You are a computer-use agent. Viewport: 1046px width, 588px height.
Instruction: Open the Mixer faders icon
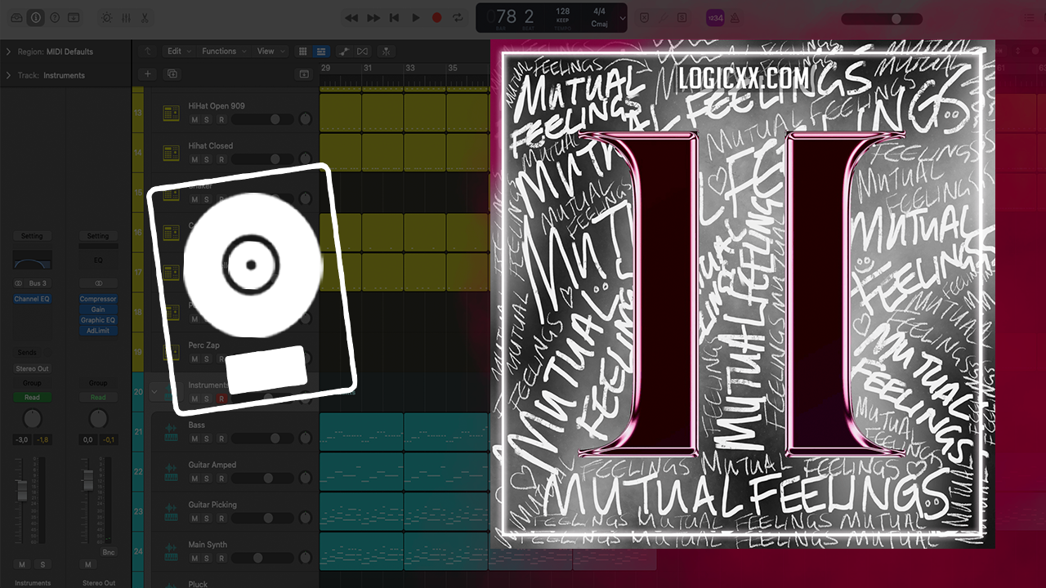126,17
